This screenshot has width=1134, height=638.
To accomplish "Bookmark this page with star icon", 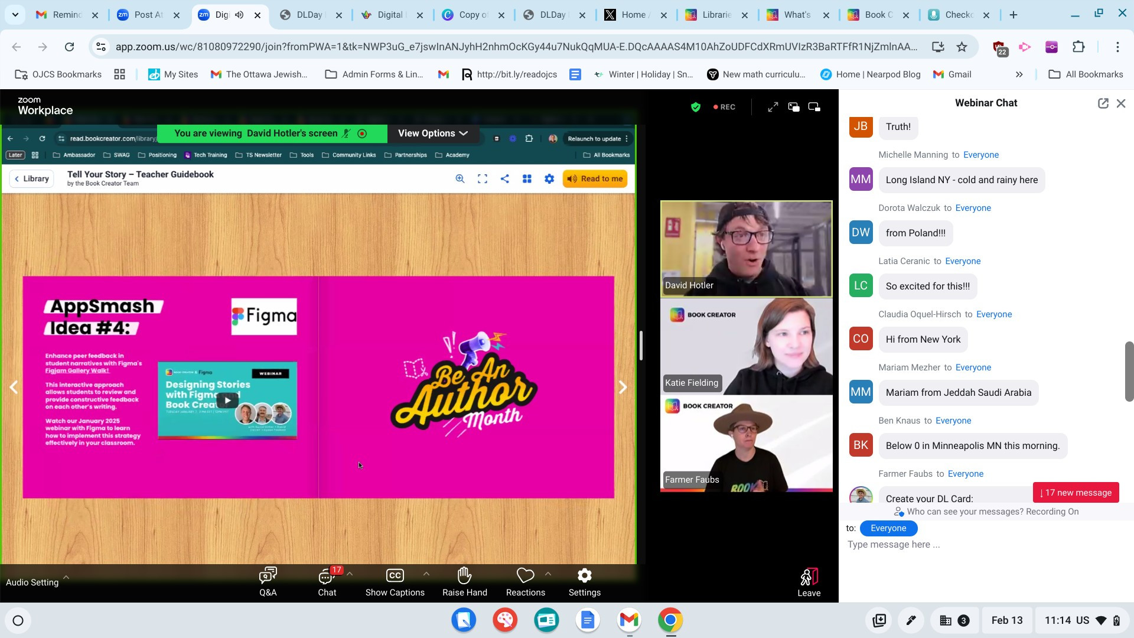I will (962, 47).
